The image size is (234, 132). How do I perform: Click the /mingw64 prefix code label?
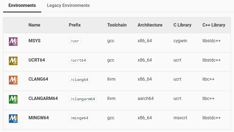point(79,118)
